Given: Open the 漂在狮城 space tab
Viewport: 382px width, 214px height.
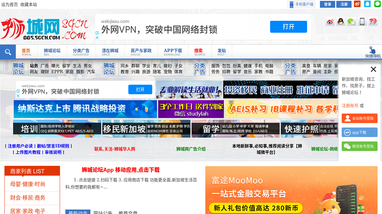Looking at the screenshot, I should click(x=110, y=52).
